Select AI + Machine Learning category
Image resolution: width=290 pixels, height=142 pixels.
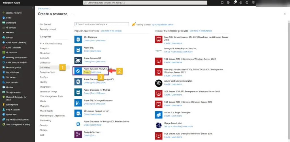(51, 44)
